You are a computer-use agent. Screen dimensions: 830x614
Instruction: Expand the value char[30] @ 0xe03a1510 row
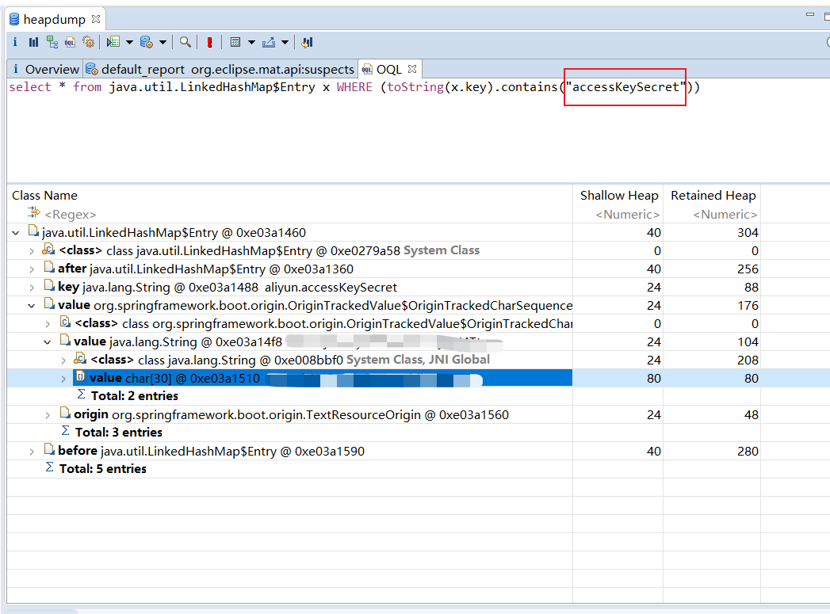pos(63,379)
